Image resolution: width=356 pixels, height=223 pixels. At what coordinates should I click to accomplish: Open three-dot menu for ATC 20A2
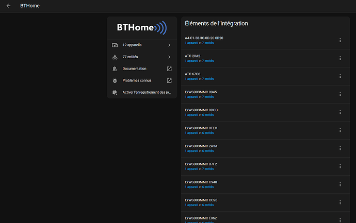340,58
